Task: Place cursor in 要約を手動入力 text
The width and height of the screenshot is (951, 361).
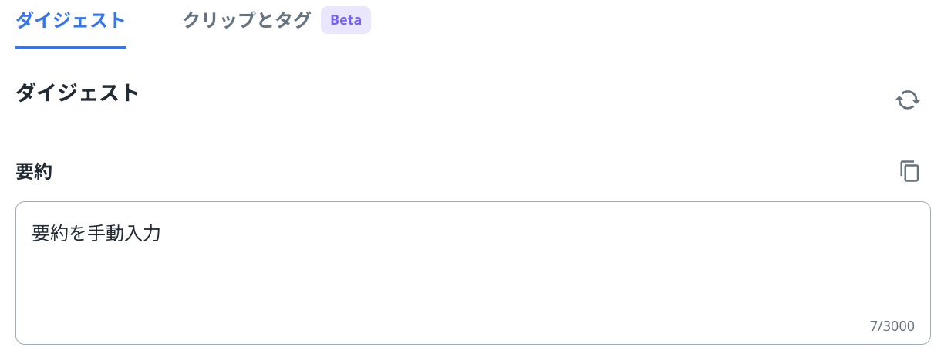Action: click(96, 233)
